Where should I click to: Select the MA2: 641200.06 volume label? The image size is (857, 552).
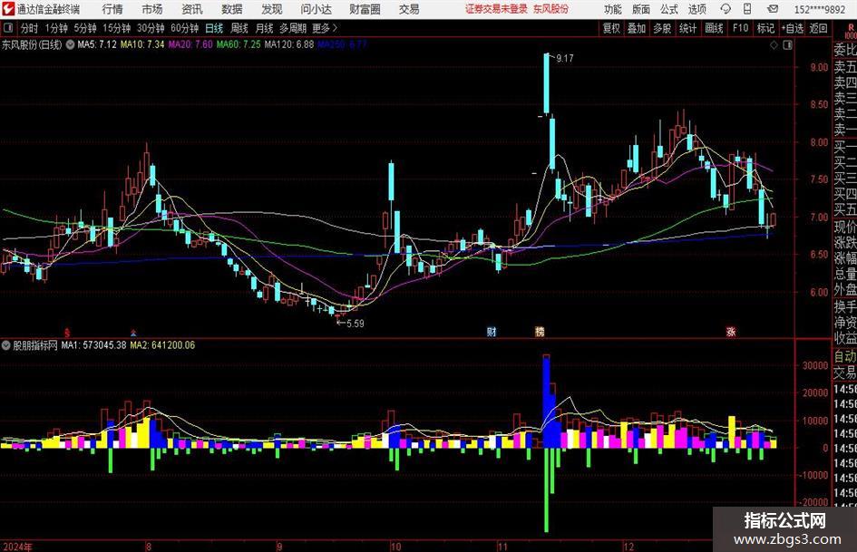162,345
